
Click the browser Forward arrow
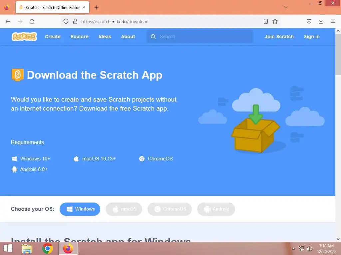click(x=20, y=22)
